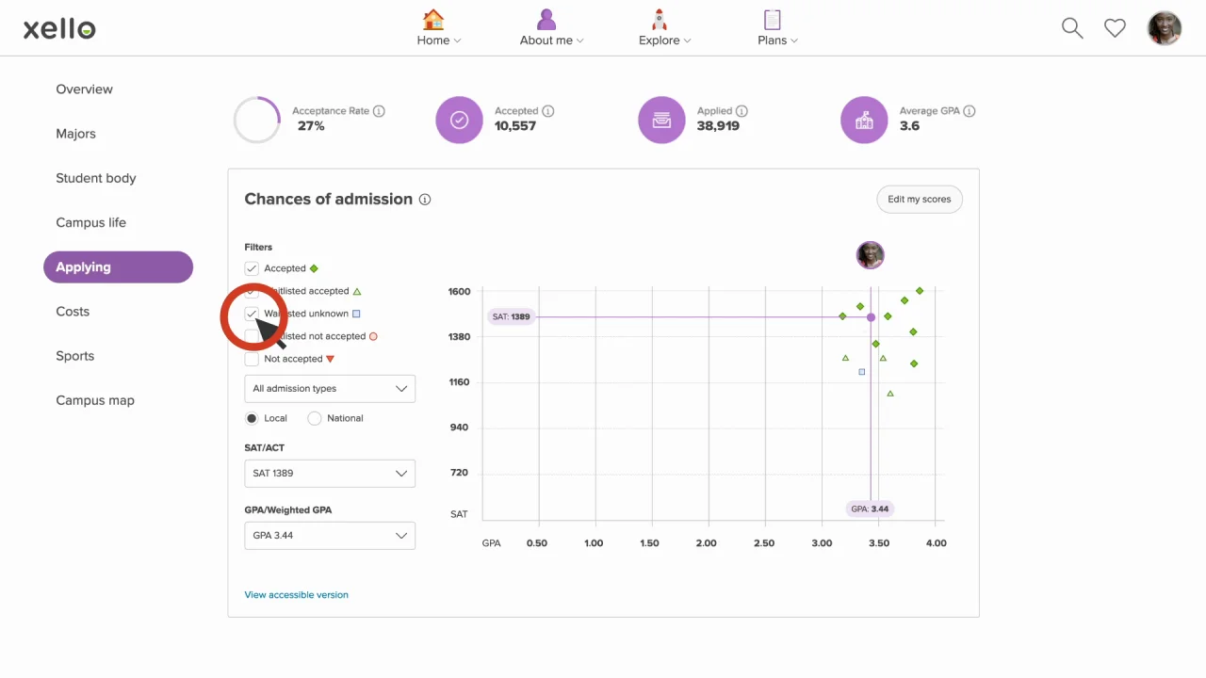This screenshot has height=678, width=1206.
Task: Expand the SAT 1389 dropdown
Action: pos(329,474)
